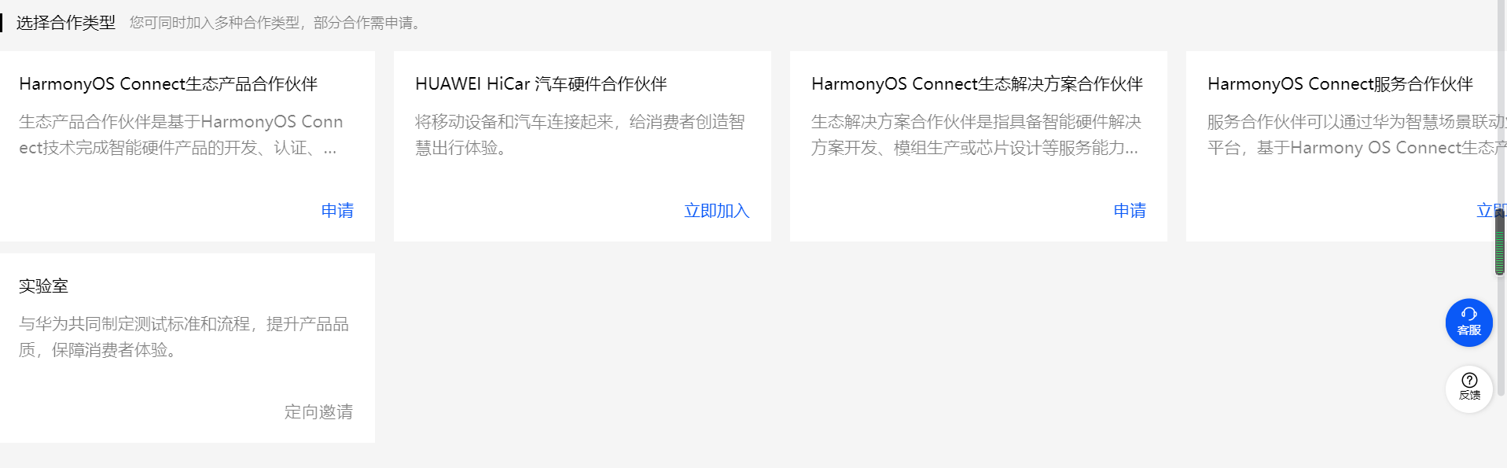Select the HUAWEI HiCar 汽车硬件合作伙伴 title
The height and width of the screenshot is (468, 1507).
pos(541,84)
